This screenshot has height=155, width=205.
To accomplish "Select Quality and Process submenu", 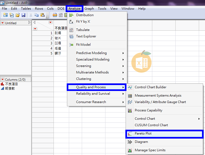I will [97, 87].
